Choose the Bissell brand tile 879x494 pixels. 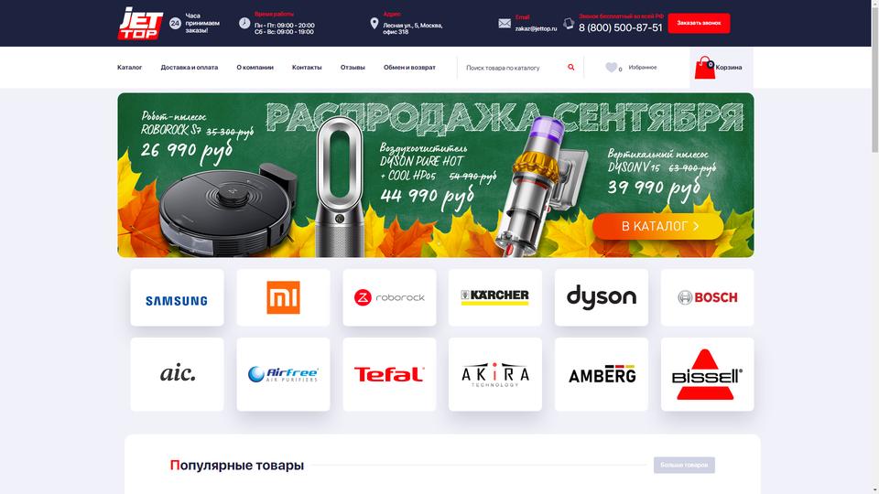707,374
